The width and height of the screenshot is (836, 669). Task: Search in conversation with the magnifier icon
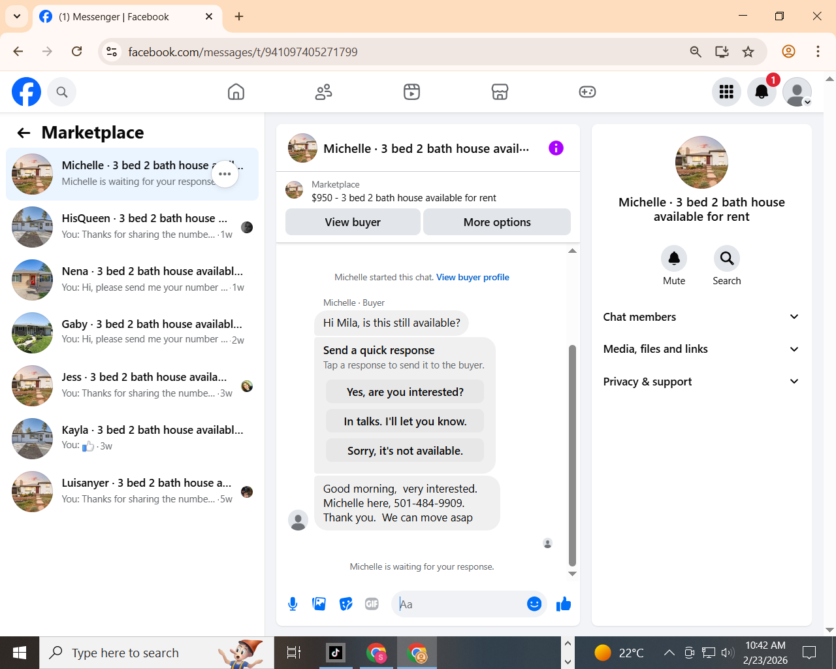[727, 259]
